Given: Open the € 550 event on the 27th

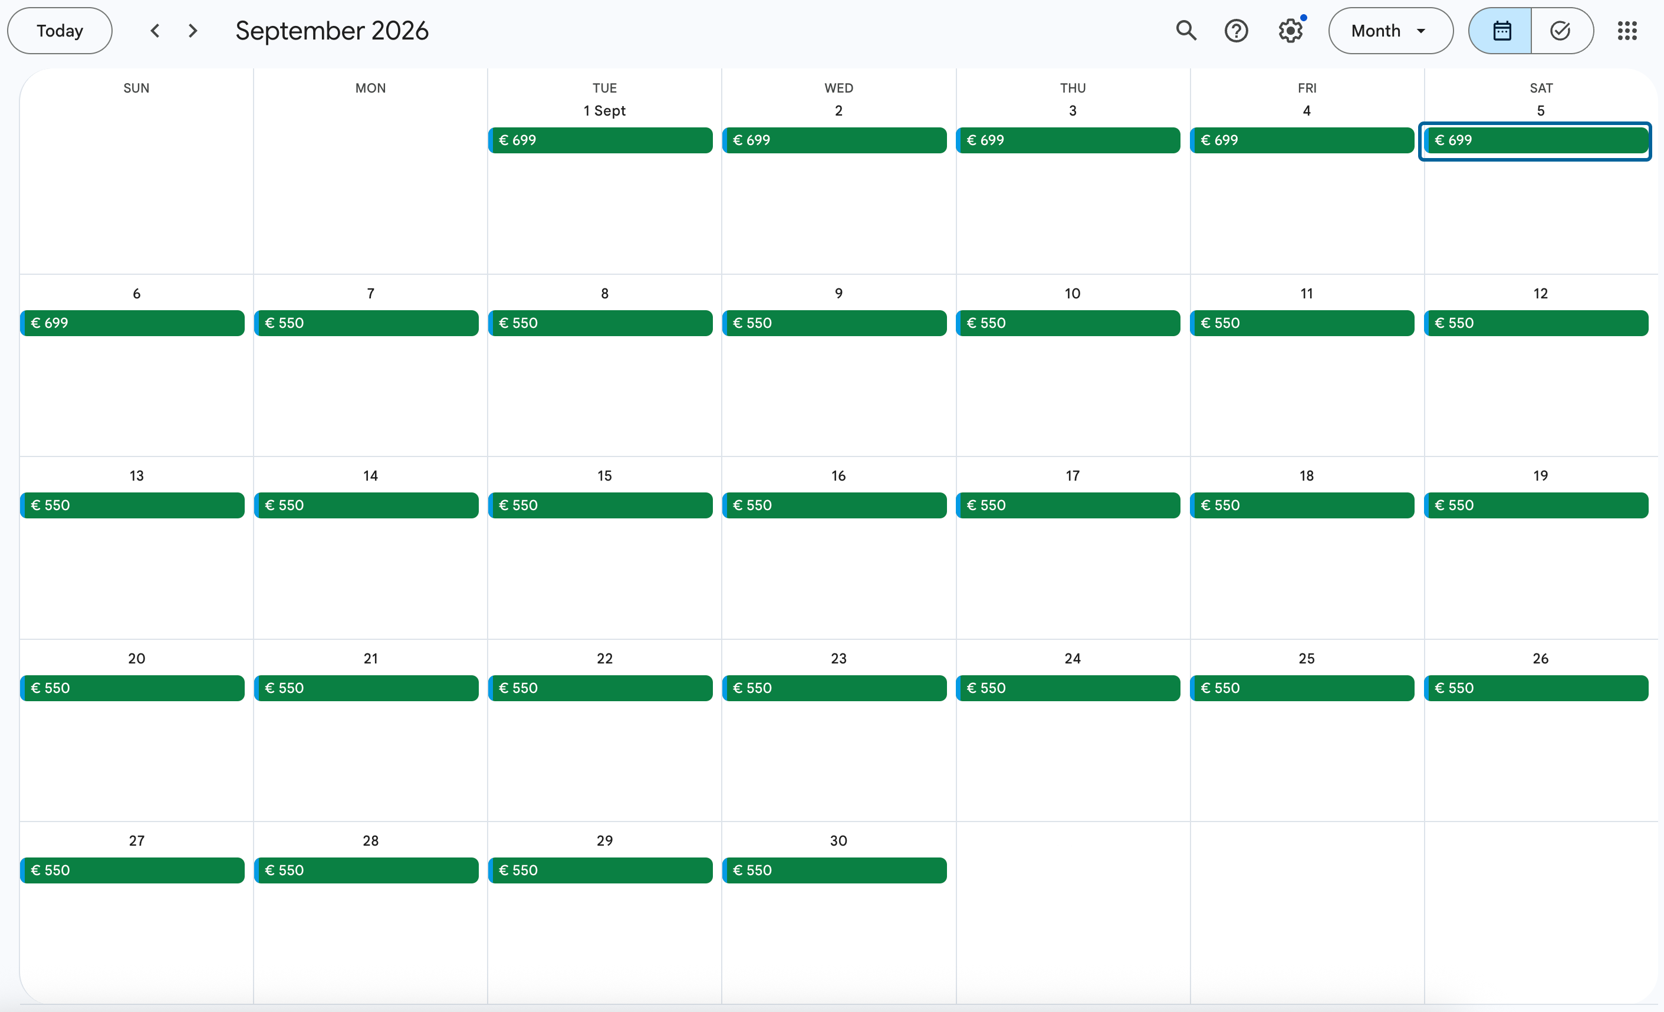Looking at the screenshot, I should click(132, 870).
